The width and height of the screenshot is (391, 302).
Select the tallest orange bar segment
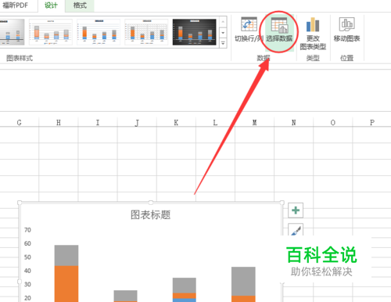coord(66,284)
